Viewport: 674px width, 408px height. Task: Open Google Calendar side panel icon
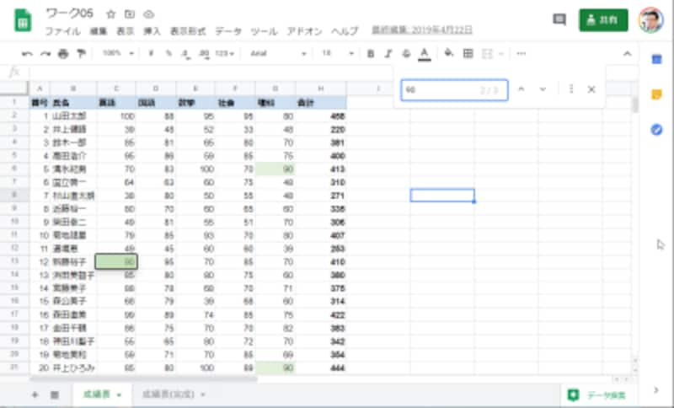click(656, 59)
